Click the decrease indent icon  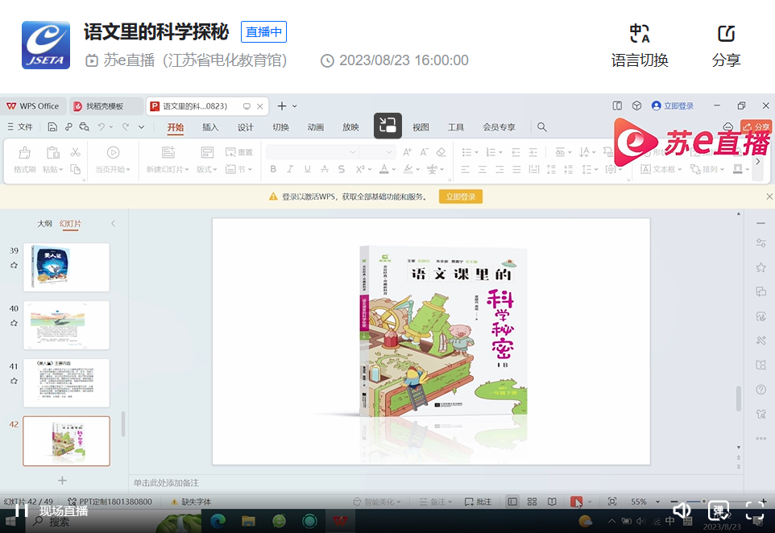click(516, 152)
